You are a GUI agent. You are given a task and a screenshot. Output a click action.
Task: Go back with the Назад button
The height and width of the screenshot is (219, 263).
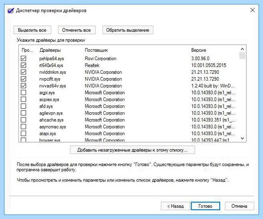(x=175, y=206)
